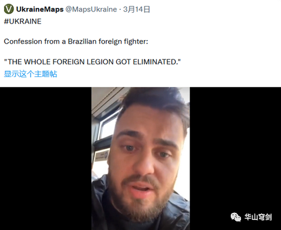Show thread via 显示这个主题帖
281x230 pixels.
pos(30,74)
